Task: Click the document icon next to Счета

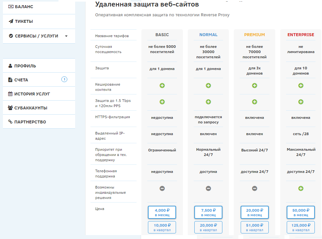Action: click(x=10, y=80)
